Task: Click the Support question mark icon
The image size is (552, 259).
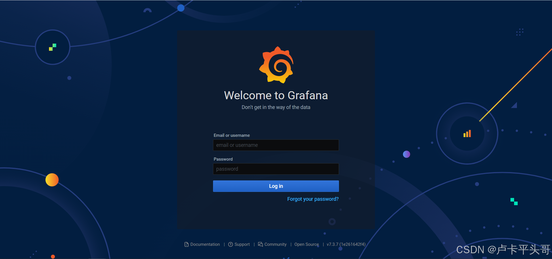Action: tap(231, 244)
